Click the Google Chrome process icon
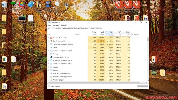178x100 pixels. pos(51,41)
